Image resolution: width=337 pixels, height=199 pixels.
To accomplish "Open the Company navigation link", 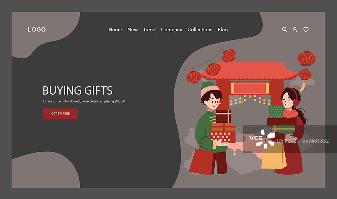I will [x=171, y=30].
